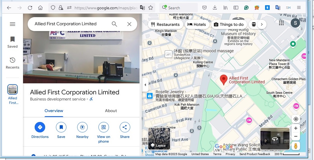
Task: Zoom in on the map
Action: click(296, 128)
